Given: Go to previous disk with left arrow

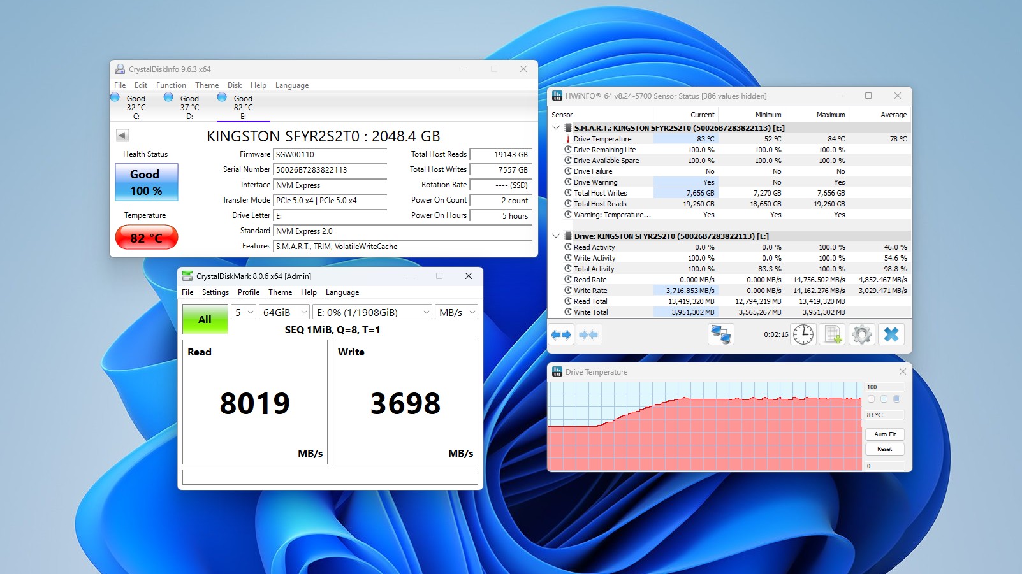Looking at the screenshot, I should click(x=123, y=135).
